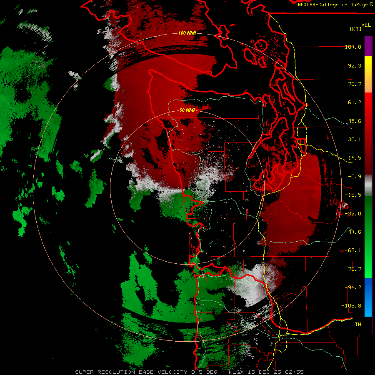The width and height of the screenshot is (375, 375).
Task: Click the -16.5 legend value
Action: (x=353, y=195)
